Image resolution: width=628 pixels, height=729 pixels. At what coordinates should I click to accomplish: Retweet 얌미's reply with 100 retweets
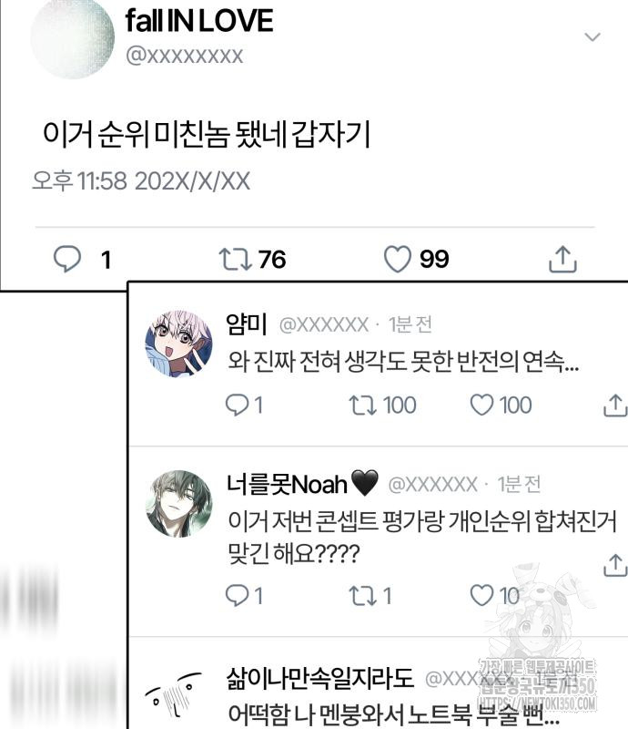[x=362, y=405]
